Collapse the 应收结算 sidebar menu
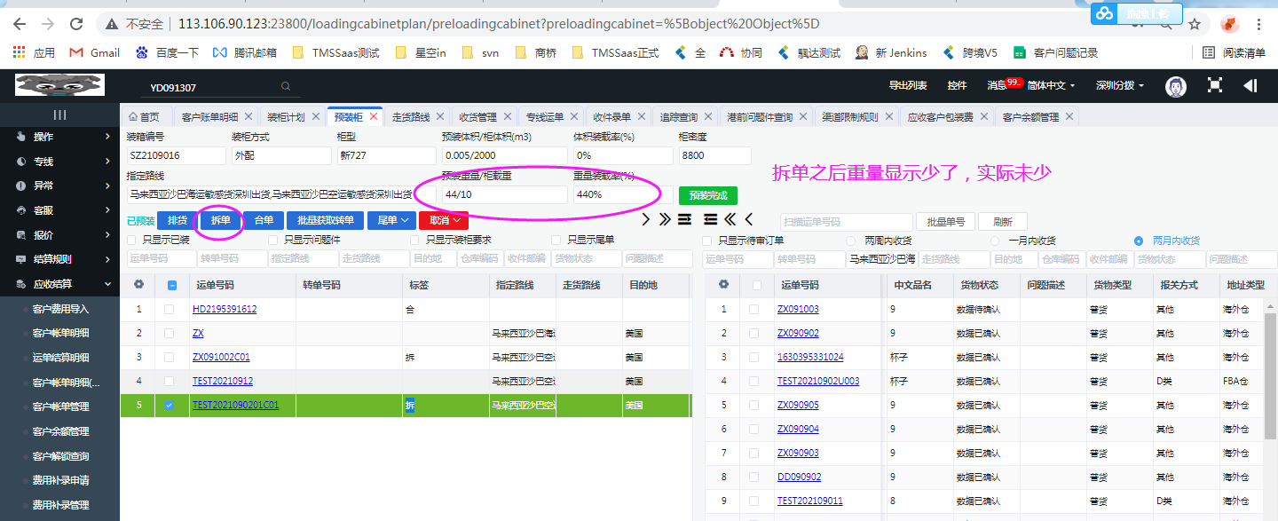1278x521 pixels. click(x=59, y=284)
